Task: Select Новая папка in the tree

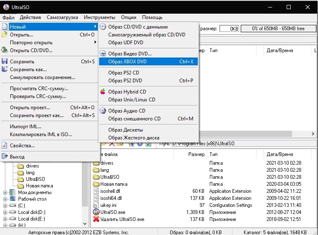Action: coord(40,186)
